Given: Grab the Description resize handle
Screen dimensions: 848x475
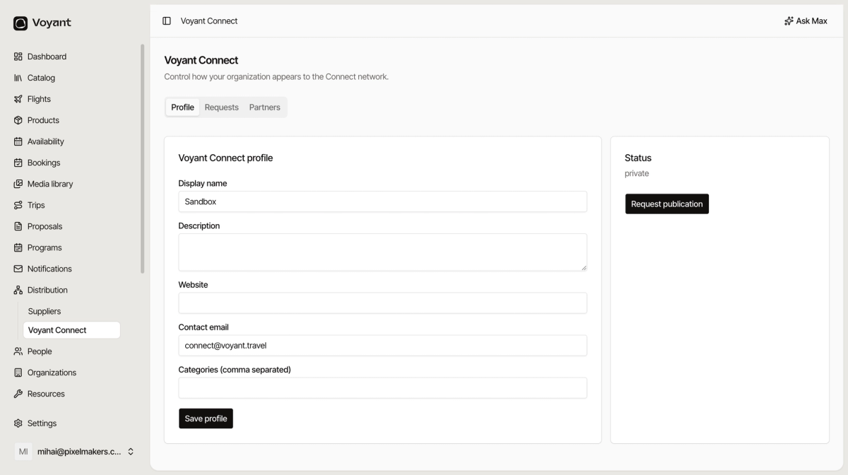Looking at the screenshot, I should [584, 267].
